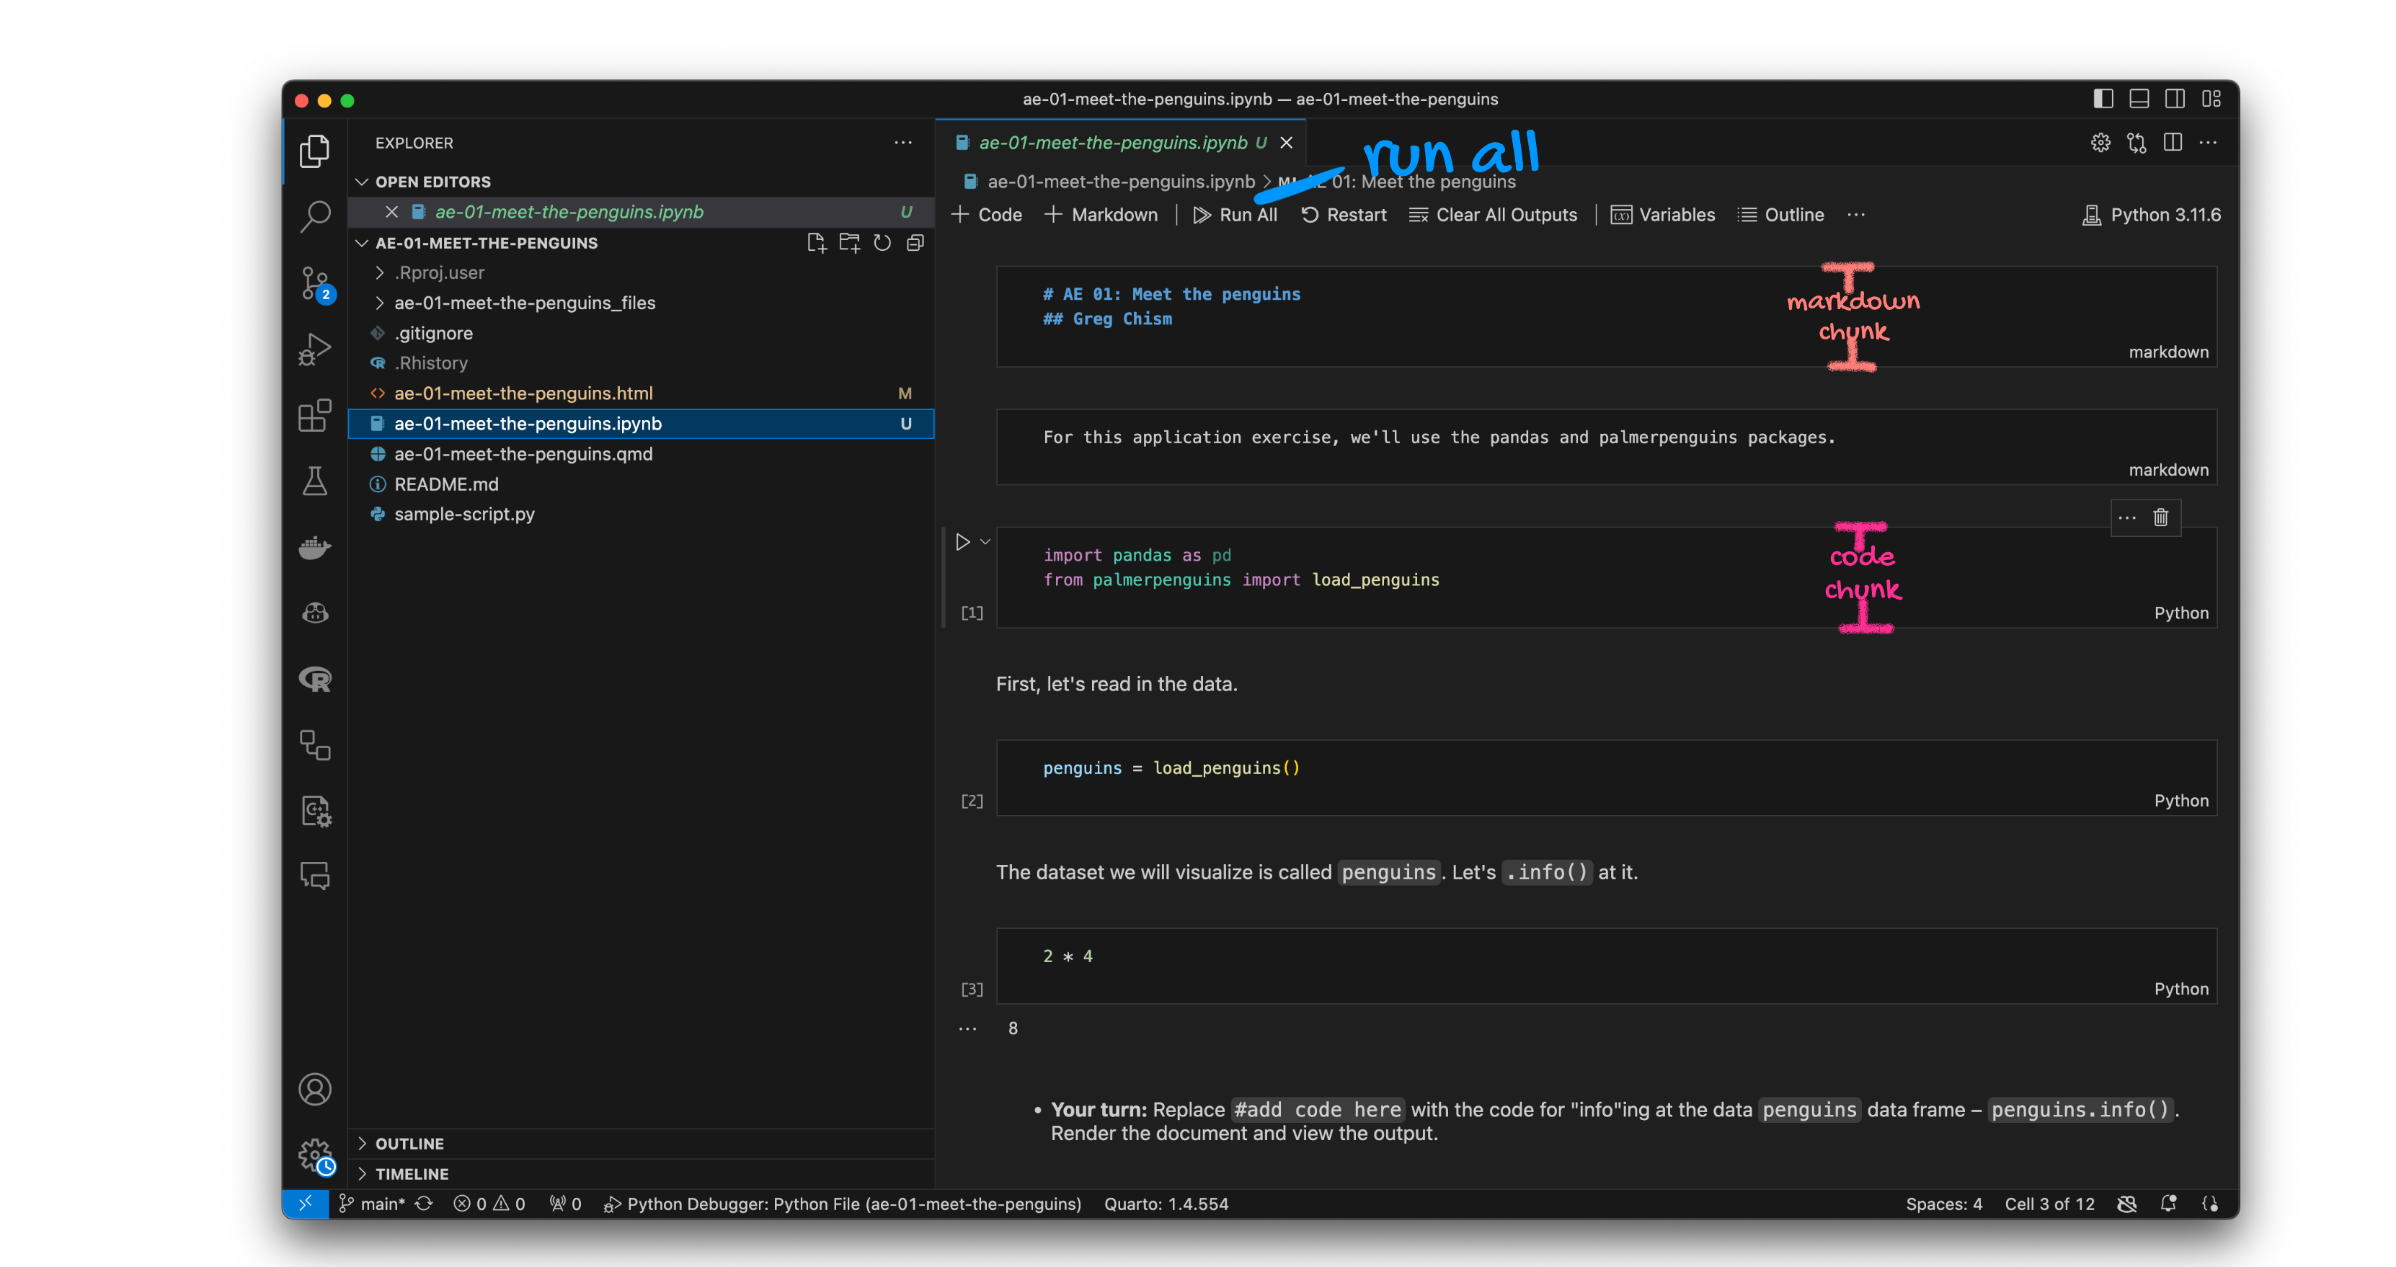The width and height of the screenshot is (2396, 1267).
Task: Open the Search view
Action: tap(314, 214)
